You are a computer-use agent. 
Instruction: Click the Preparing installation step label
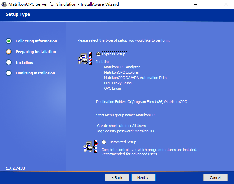(x=36, y=52)
